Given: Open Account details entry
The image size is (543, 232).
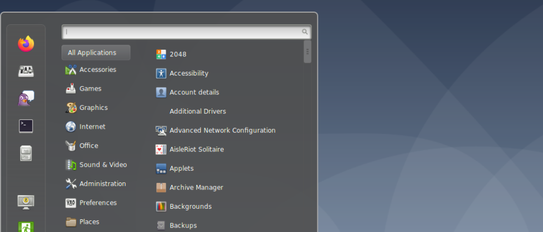Looking at the screenshot, I should pyautogui.click(x=194, y=92).
